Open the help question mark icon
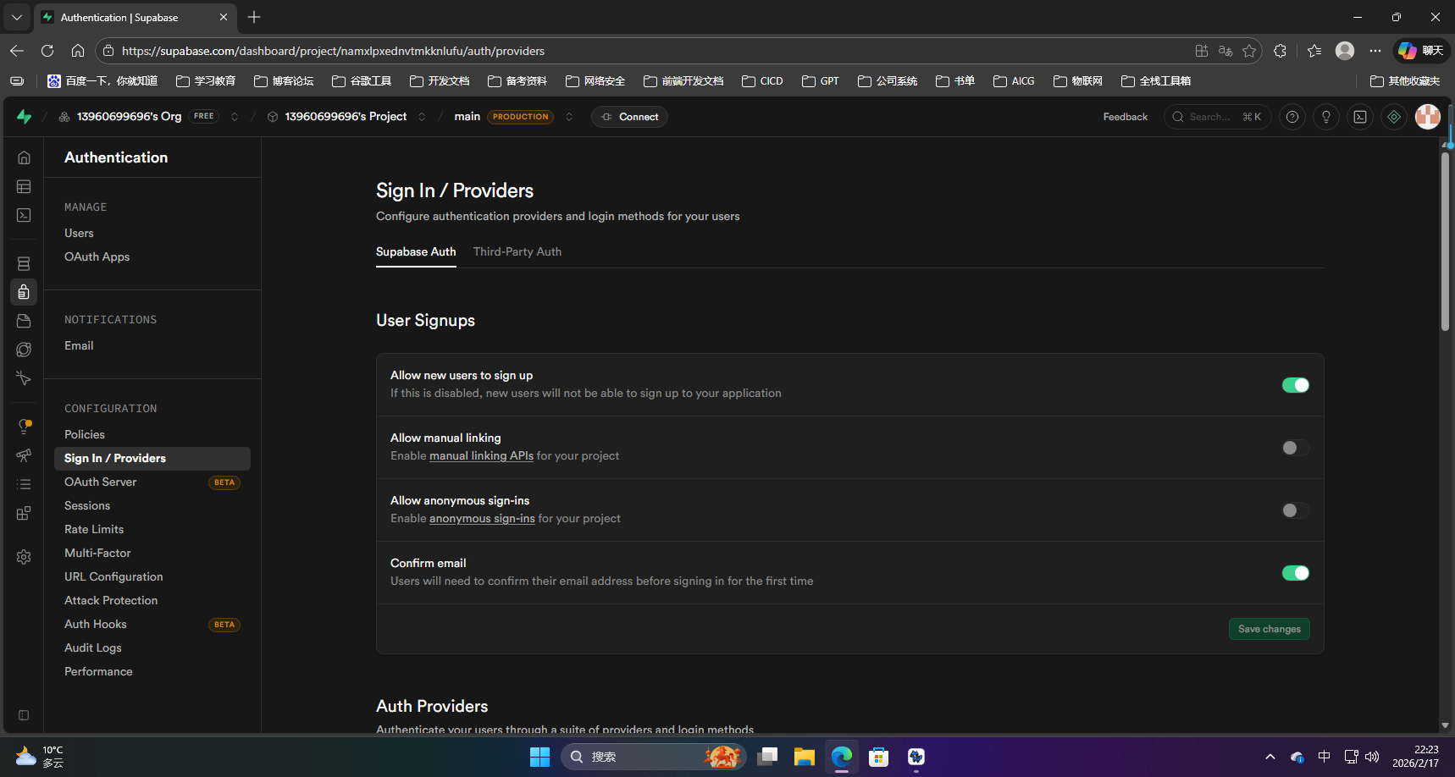This screenshot has height=777, width=1455. click(x=1292, y=117)
